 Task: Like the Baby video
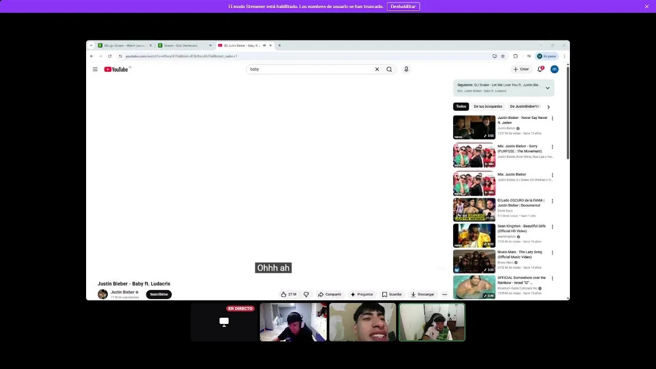tap(288, 294)
